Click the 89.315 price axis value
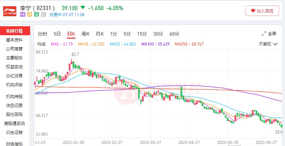The width and height of the screenshot is (285, 146). tap(42, 52)
